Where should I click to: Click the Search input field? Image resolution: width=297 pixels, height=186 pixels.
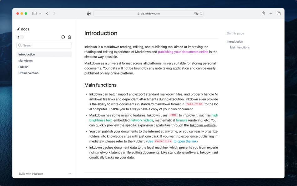click(x=44, y=45)
